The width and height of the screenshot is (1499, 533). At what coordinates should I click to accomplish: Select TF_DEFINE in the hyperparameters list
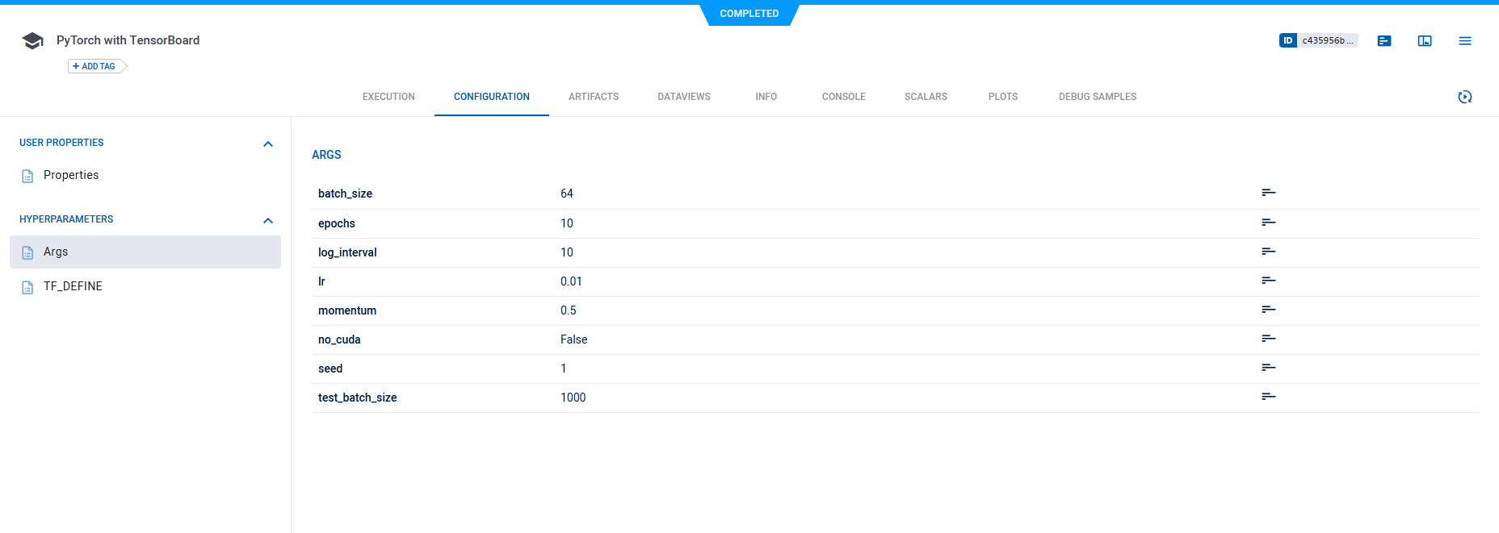pyautogui.click(x=73, y=286)
